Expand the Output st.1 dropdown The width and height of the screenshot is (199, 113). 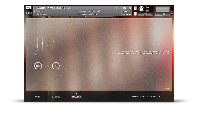[55, 11]
